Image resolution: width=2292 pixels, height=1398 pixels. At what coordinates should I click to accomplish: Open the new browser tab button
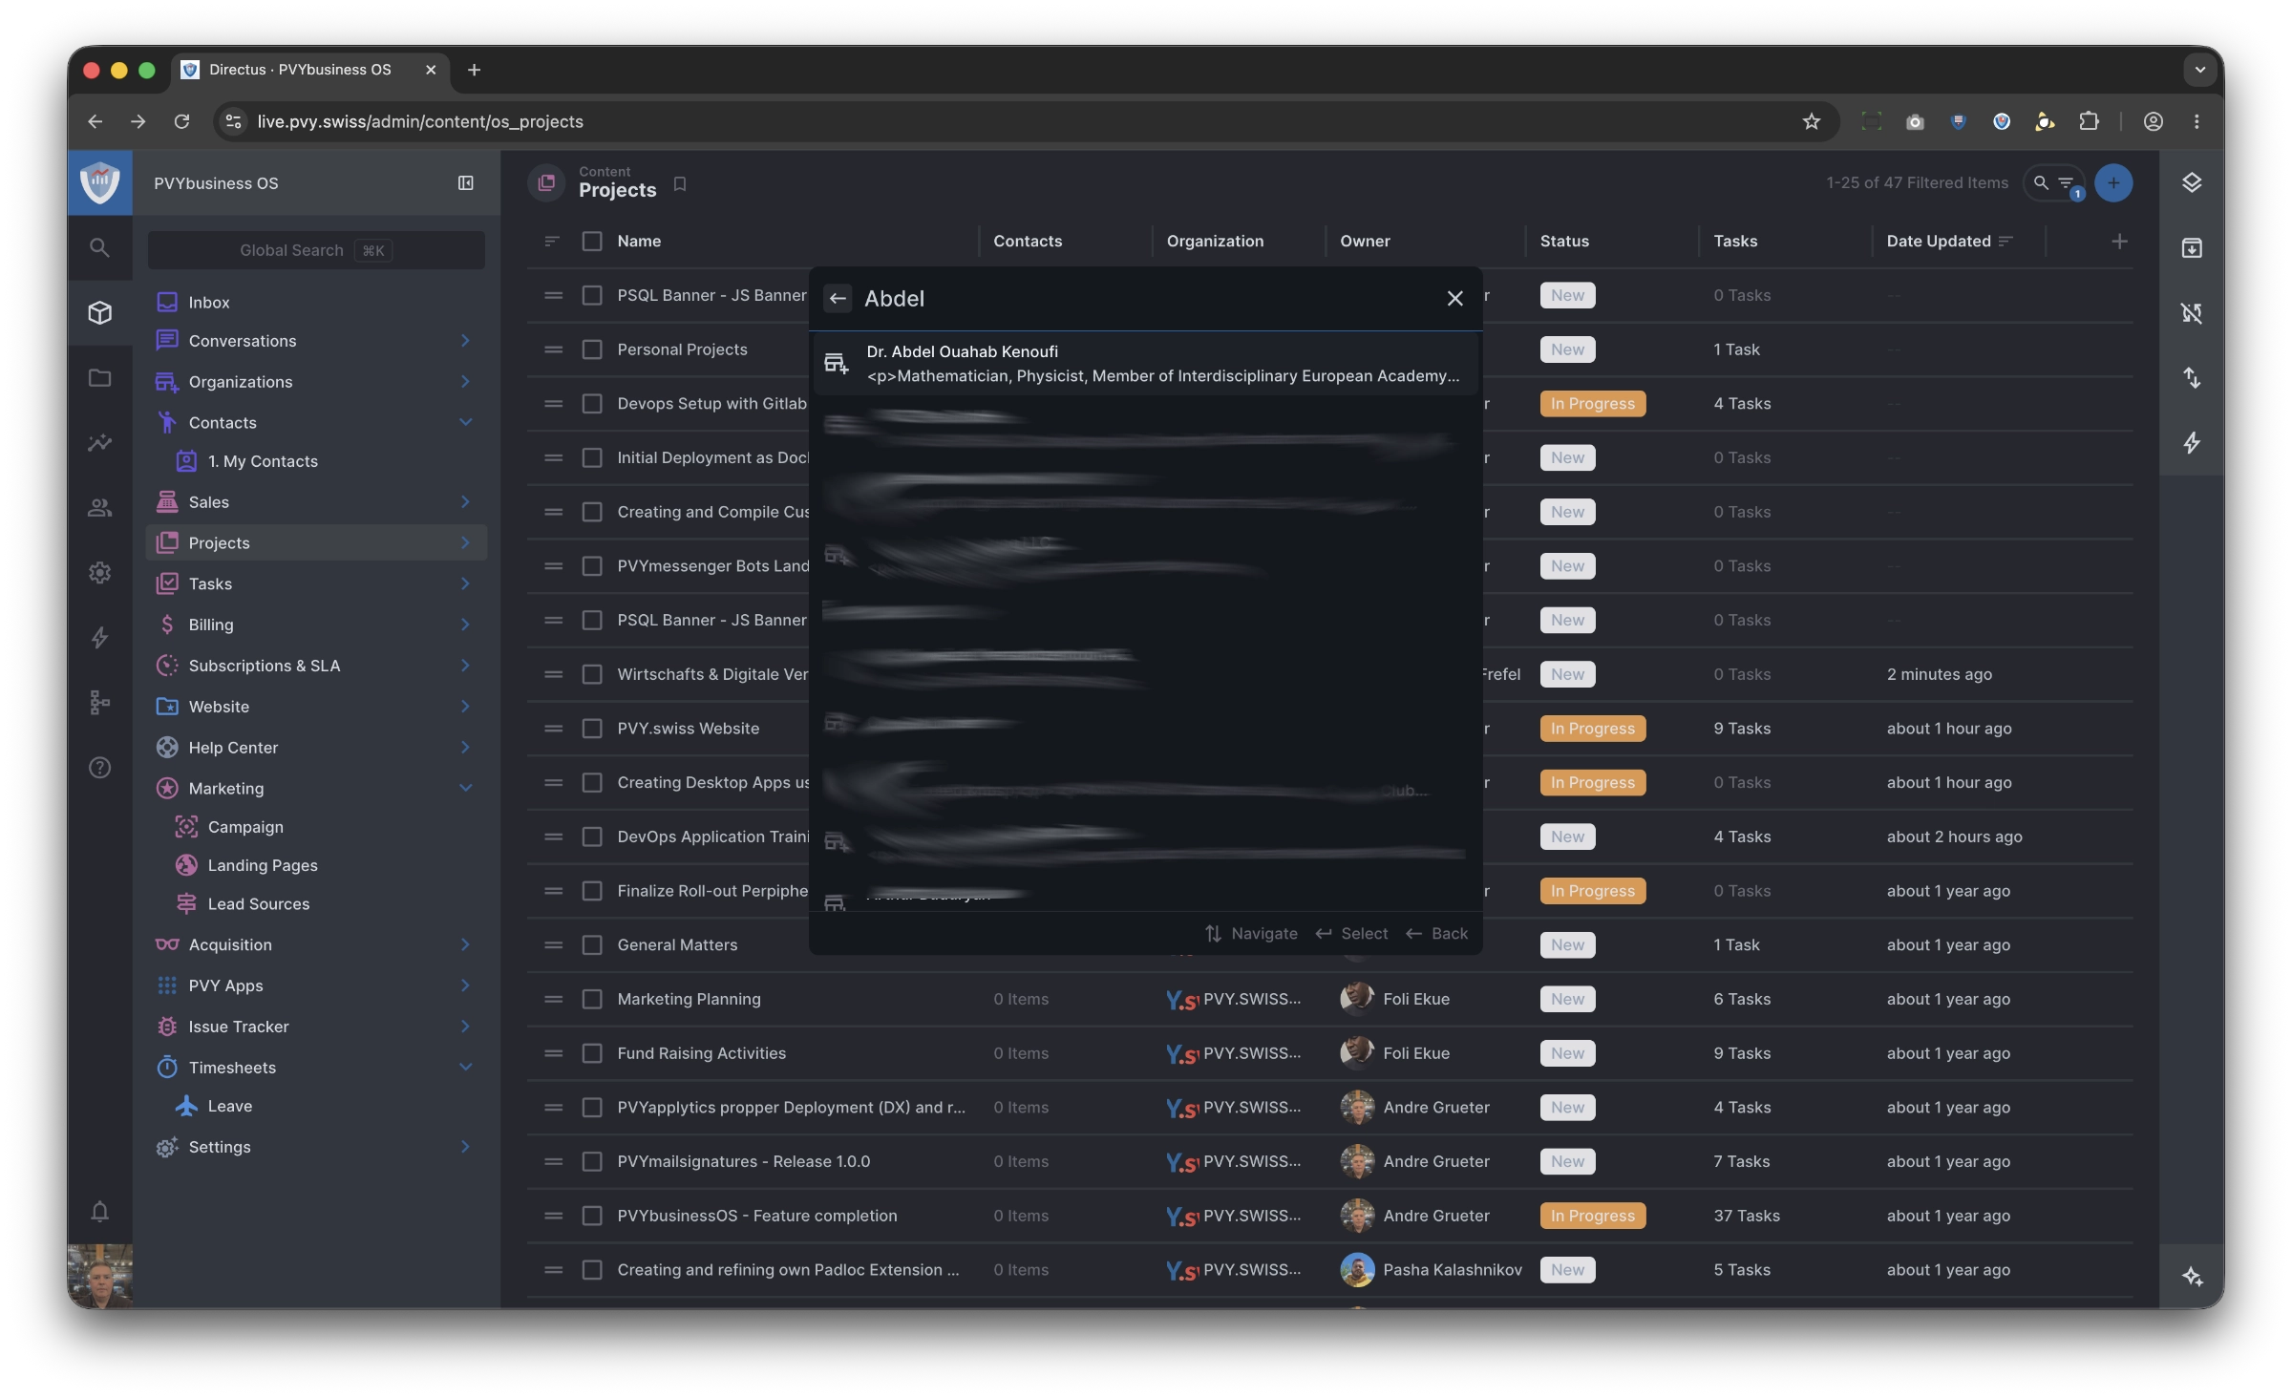click(474, 70)
